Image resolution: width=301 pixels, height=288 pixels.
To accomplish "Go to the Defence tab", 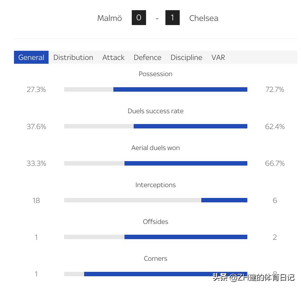I will tap(147, 57).
